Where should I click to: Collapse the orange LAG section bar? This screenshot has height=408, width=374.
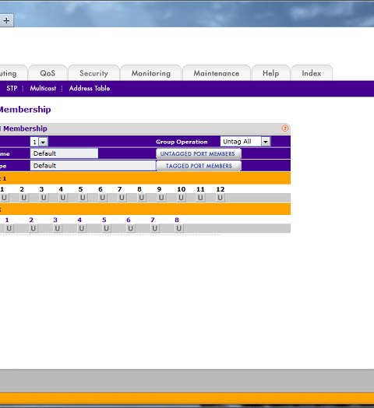[145, 209]
